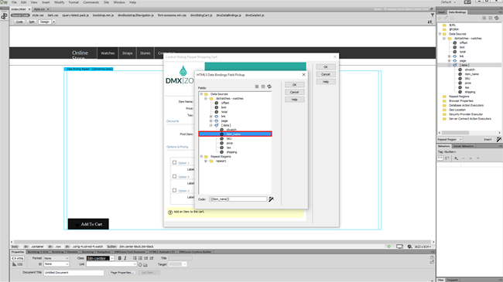Click OK in the Field Pickup dialog
Viewport: 503px width, 282px height.
point(294,85)
